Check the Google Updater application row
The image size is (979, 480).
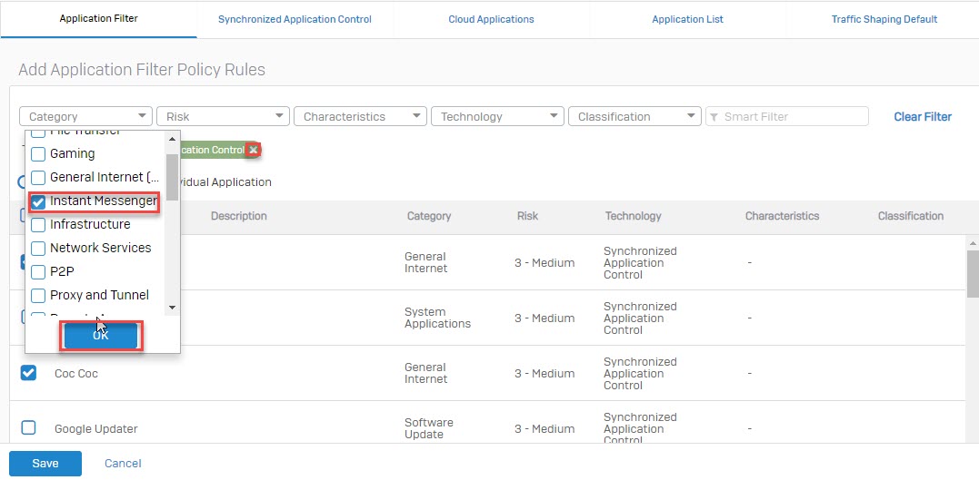click(28, 427)
